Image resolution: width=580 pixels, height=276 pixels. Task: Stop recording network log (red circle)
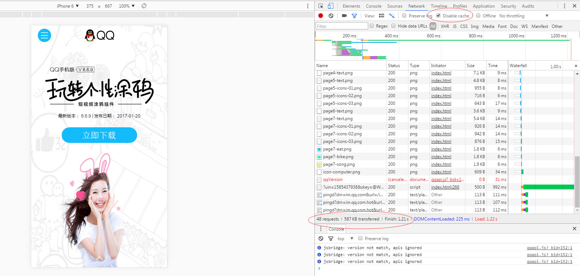(321, 16)
